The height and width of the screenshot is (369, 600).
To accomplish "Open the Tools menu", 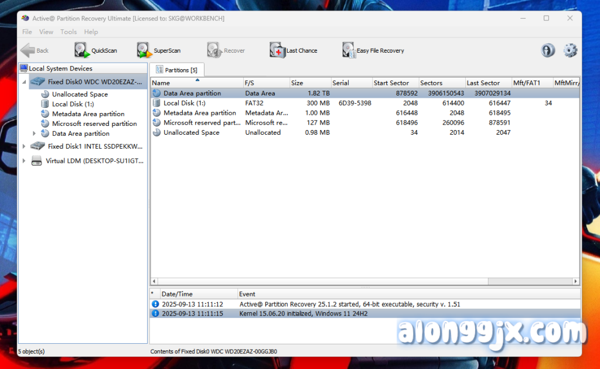I will tap(69, 32).
